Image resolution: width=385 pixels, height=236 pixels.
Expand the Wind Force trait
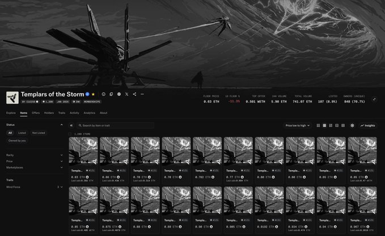point(35,187)
